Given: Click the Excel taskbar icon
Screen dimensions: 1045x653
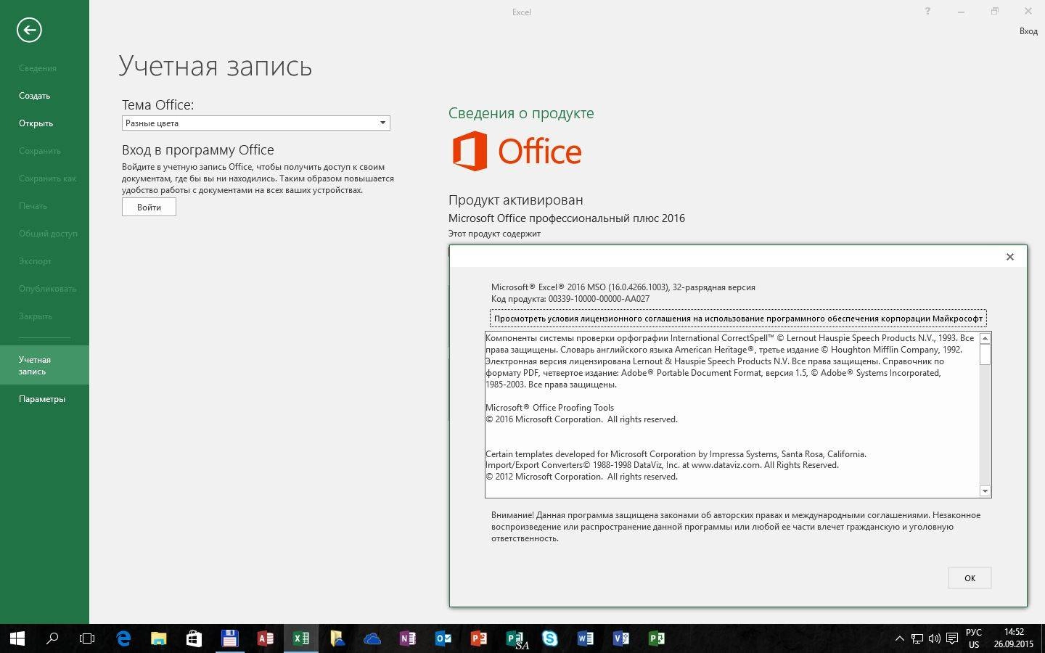Looking at the screenshot, I should coord(300,638).
